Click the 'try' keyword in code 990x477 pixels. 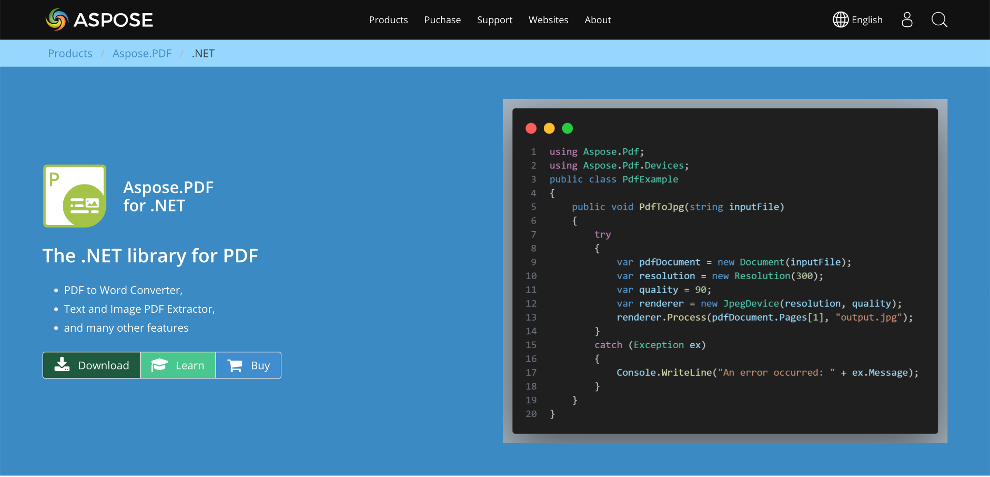[602, 235]
